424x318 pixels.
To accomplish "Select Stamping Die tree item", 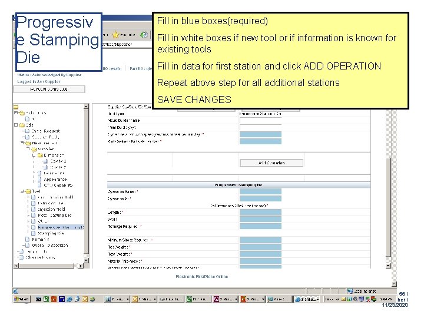I will coord(51,233).
